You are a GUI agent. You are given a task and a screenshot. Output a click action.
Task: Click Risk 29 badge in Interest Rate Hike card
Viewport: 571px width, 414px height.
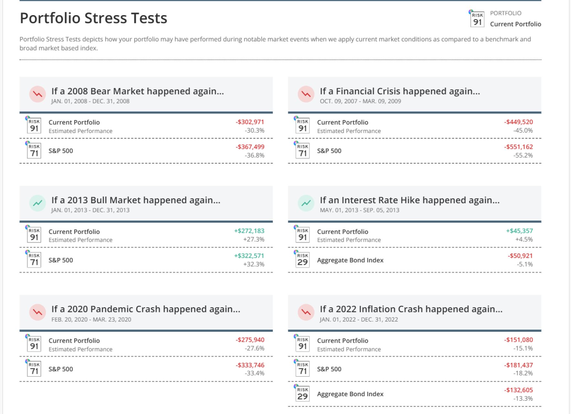(302, 260)
